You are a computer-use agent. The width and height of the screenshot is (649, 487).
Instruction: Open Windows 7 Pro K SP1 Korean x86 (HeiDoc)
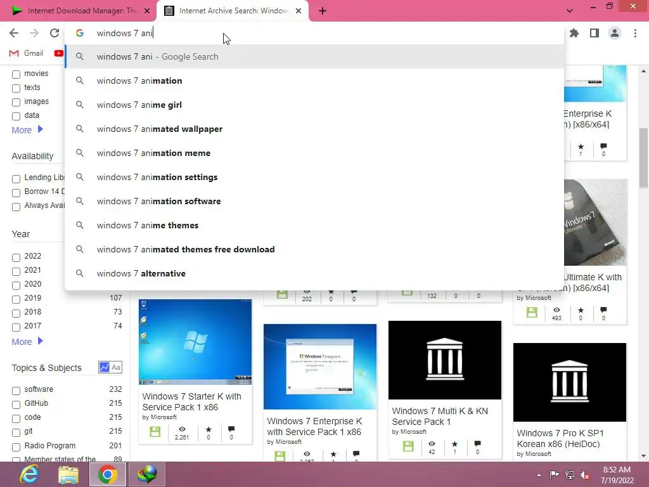[560, 438]
